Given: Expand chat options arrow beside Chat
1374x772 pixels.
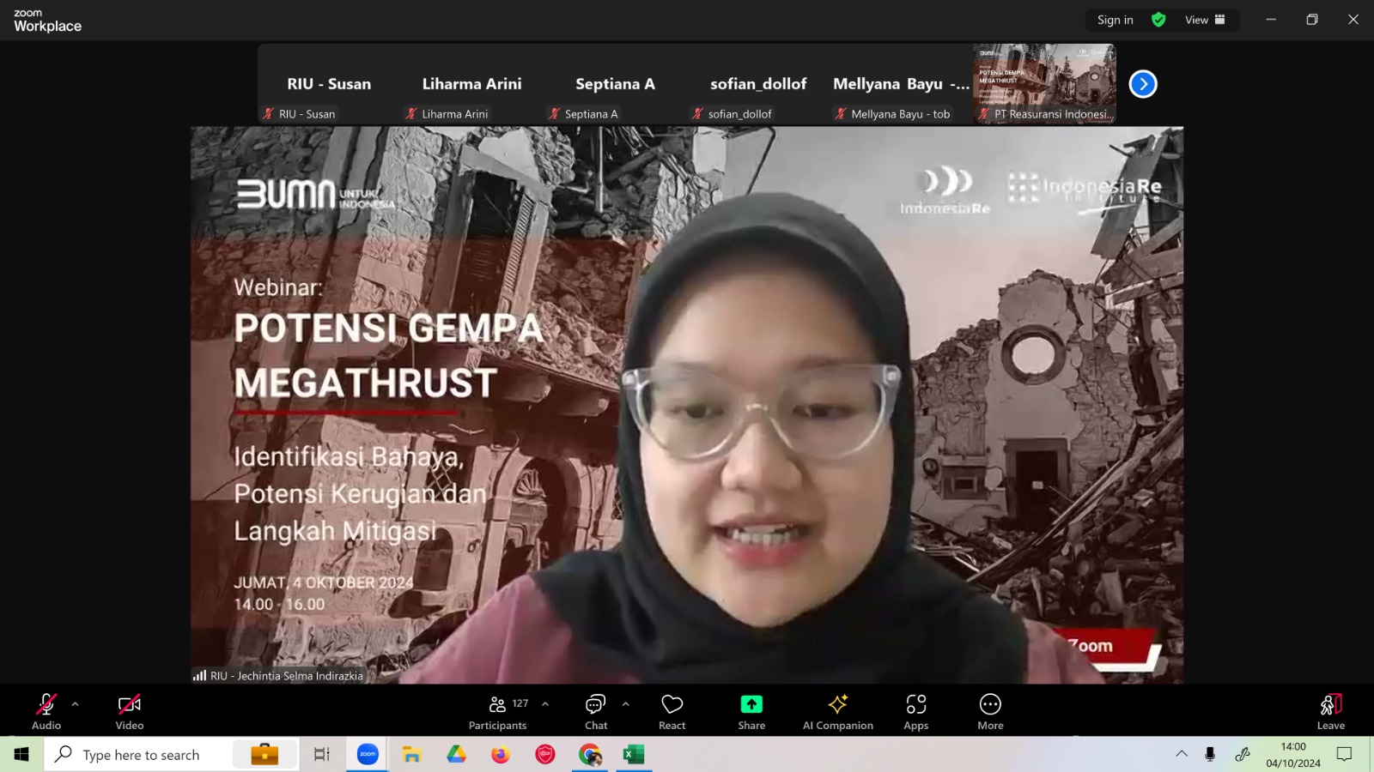Looking at the screenshot, I should click(x=625, y=704).
